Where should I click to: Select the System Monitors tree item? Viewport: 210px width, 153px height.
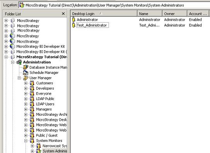[x=49, y=141]
